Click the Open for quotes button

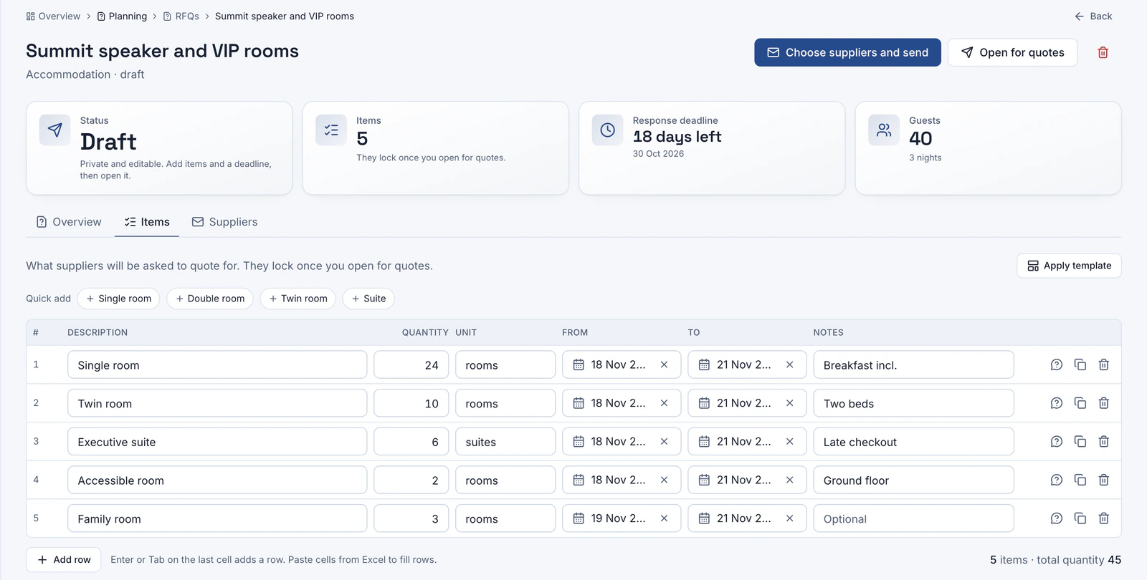click(x=1012, y=52)
